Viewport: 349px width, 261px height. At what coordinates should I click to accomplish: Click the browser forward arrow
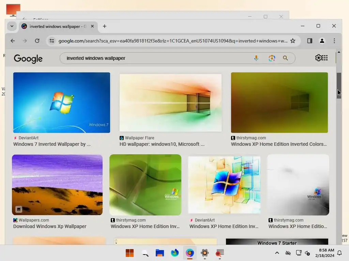25,41
